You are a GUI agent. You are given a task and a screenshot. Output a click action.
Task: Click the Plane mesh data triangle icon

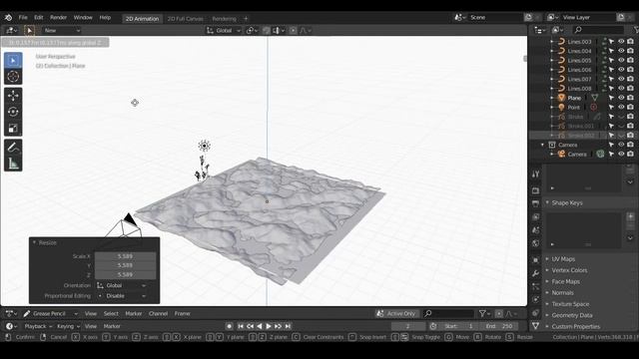[x=595, y=98]
